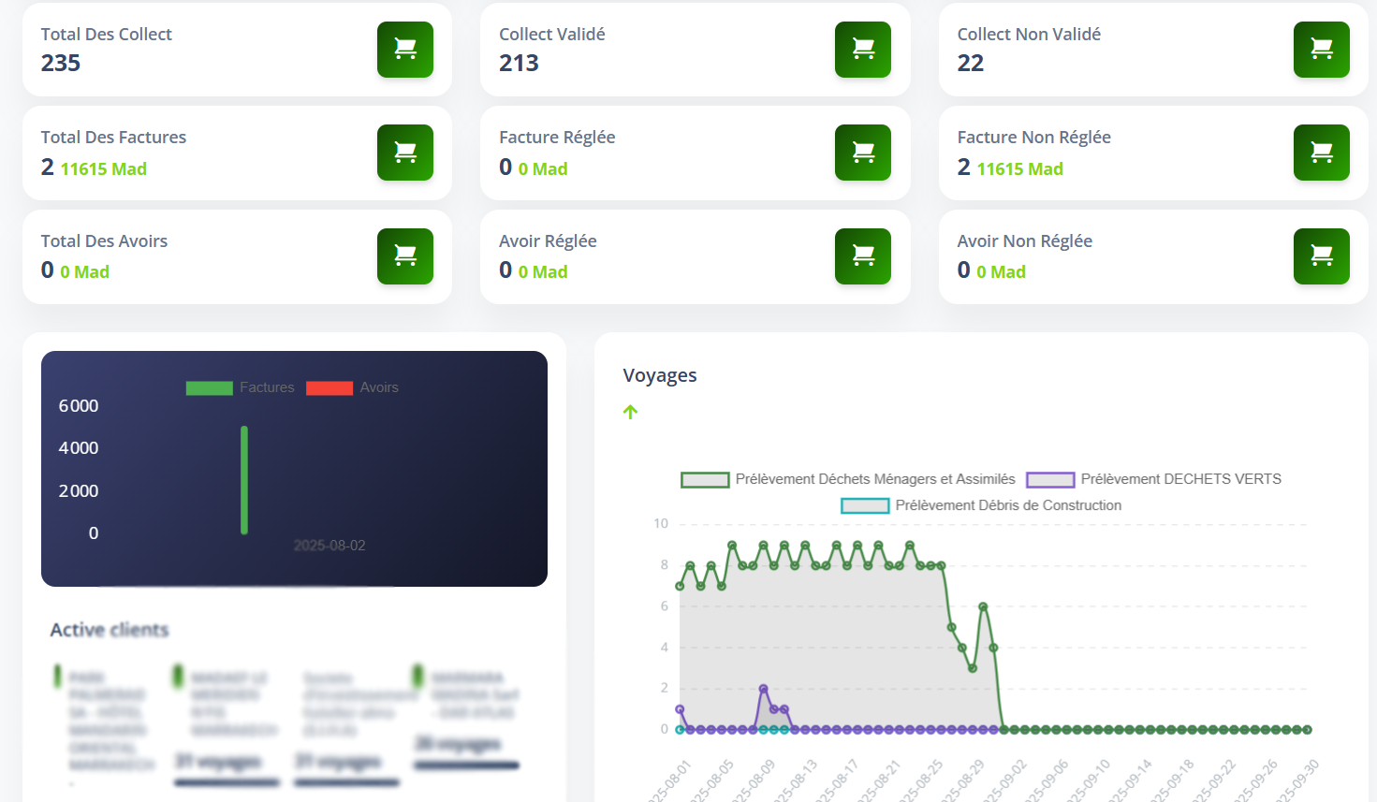Hide the Factures series via its legend
The height and width of the screenshot is (802, 1377).
(x=267, y=387)
